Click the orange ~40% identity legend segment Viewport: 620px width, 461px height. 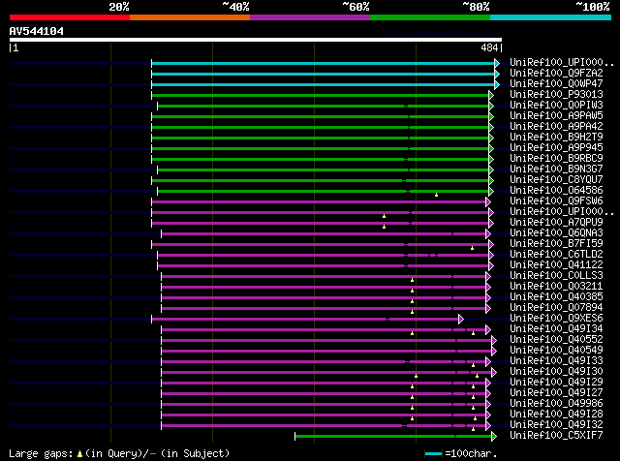[x=190, y=17]
